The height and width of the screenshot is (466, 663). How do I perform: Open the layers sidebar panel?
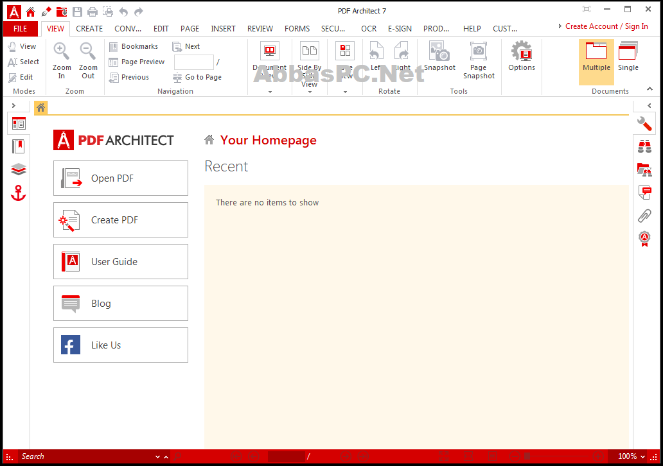click(19, 169)
